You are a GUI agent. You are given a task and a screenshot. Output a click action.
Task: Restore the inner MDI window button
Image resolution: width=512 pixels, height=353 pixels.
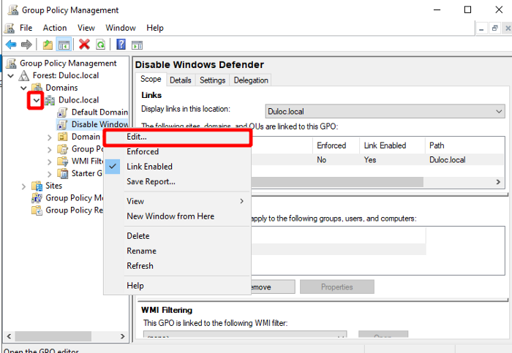[495, 29]
